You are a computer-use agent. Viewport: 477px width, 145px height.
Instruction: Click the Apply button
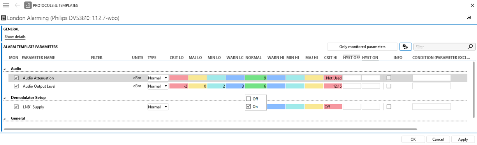(463, 139)
